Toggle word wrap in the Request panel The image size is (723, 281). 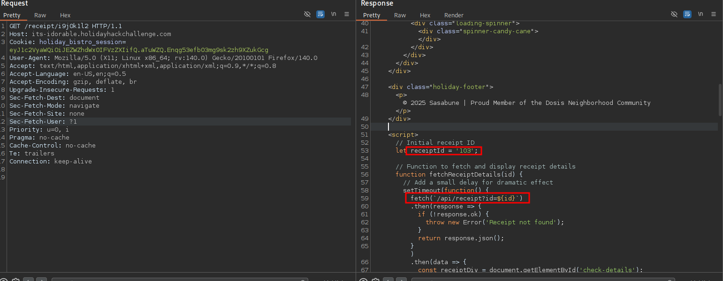(x=320, y=14)
